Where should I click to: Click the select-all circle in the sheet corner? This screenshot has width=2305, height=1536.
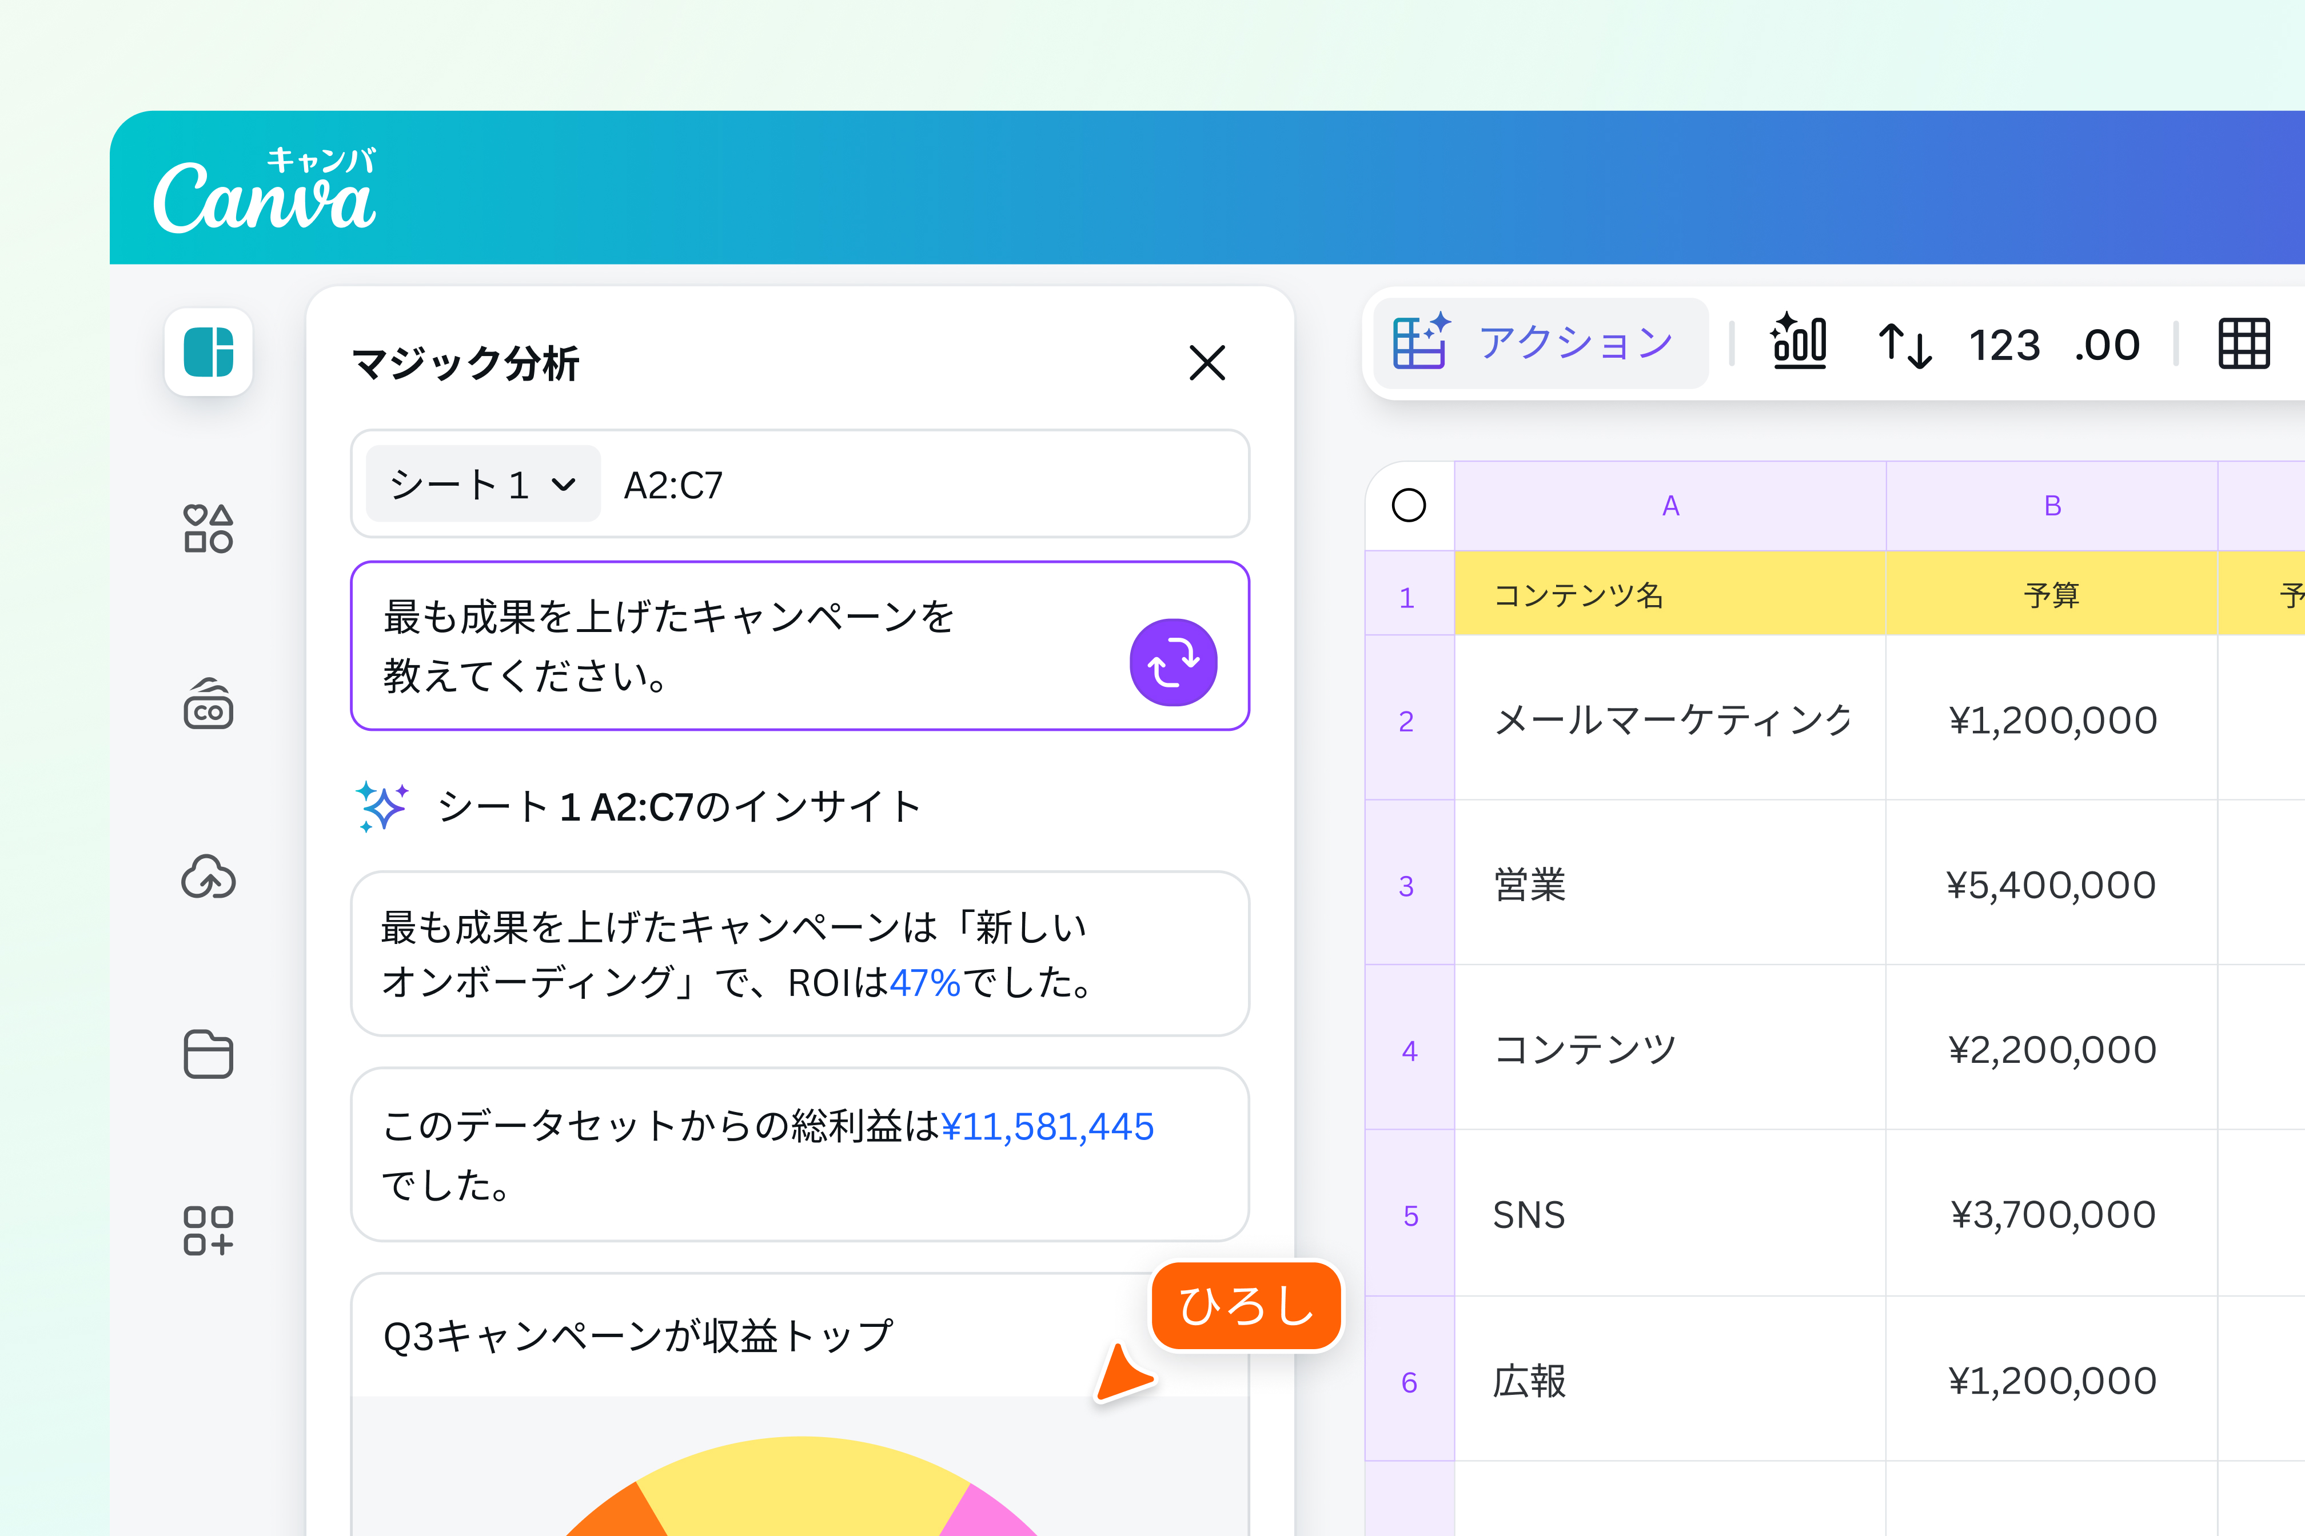coord(1408,506)
